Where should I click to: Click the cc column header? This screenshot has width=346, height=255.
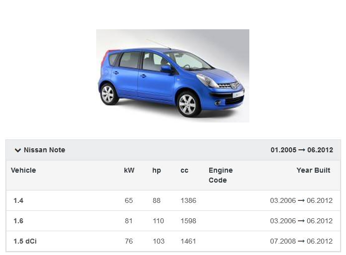click(184, 170)
